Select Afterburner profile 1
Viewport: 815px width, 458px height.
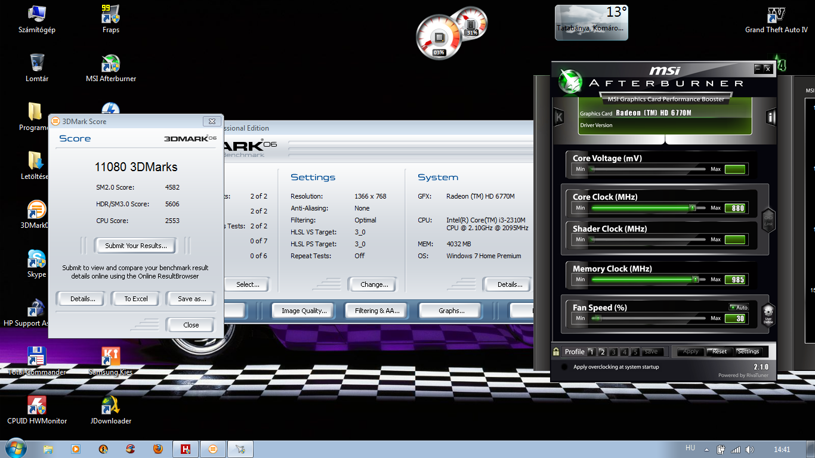591,352
